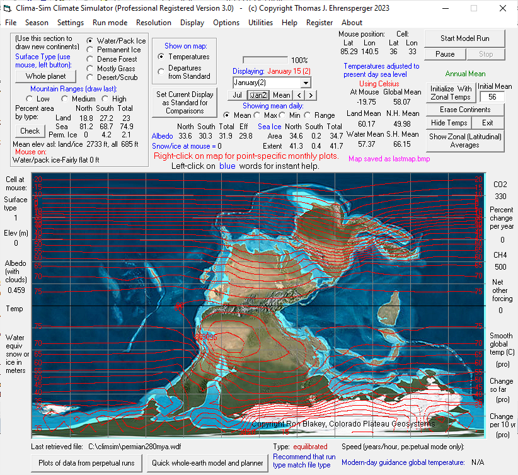Pause the model run
This screenshot has height=475, width=518.
click(x=445, y=54)
